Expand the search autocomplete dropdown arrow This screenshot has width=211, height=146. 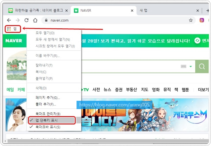coord(191,66)
